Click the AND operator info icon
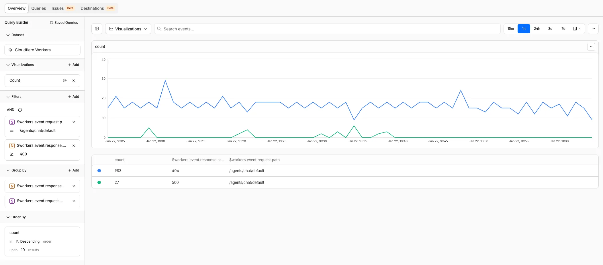The image size is (603, 265). click(x=20, y=110)
